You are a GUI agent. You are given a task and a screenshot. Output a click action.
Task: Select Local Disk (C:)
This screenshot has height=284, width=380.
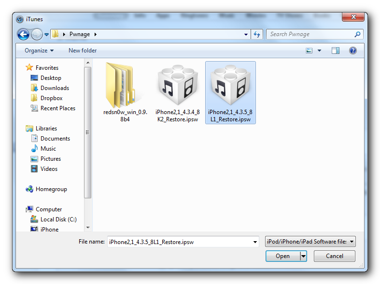point(58,219)
